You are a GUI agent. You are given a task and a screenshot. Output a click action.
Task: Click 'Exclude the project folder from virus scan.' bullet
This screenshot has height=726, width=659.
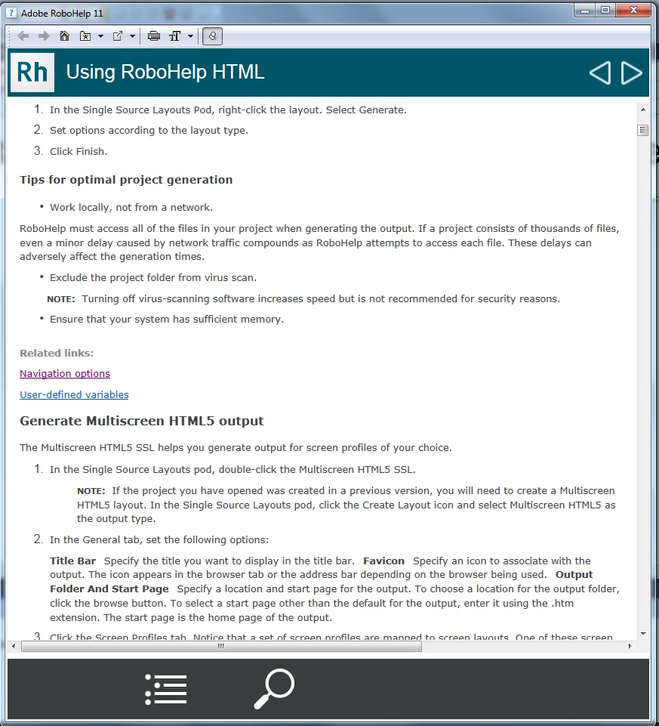pyautogui.click(x=153, y=278)
